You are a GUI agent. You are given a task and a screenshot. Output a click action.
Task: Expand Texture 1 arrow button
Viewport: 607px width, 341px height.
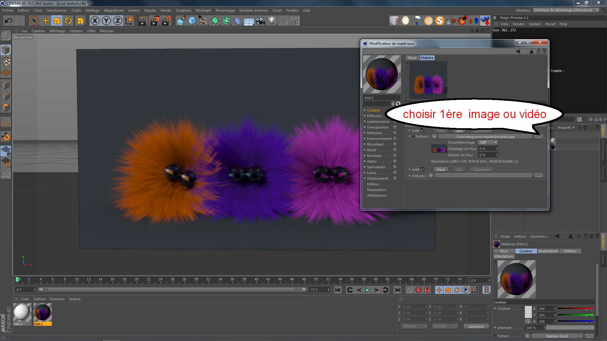[x=434, y=136]
